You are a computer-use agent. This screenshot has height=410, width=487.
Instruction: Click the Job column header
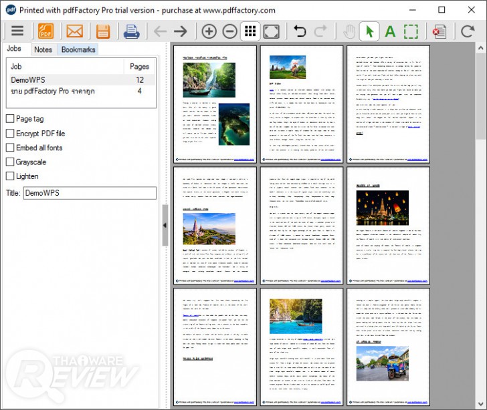(66, 66)
